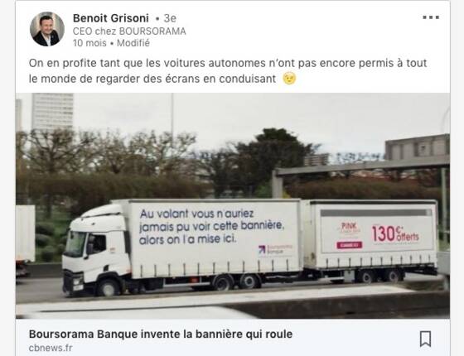This screenshot has height=356, width=464.
Task: Click the "Au volant vous n'auriez" truck banner
Action: (x=211, y=226)
